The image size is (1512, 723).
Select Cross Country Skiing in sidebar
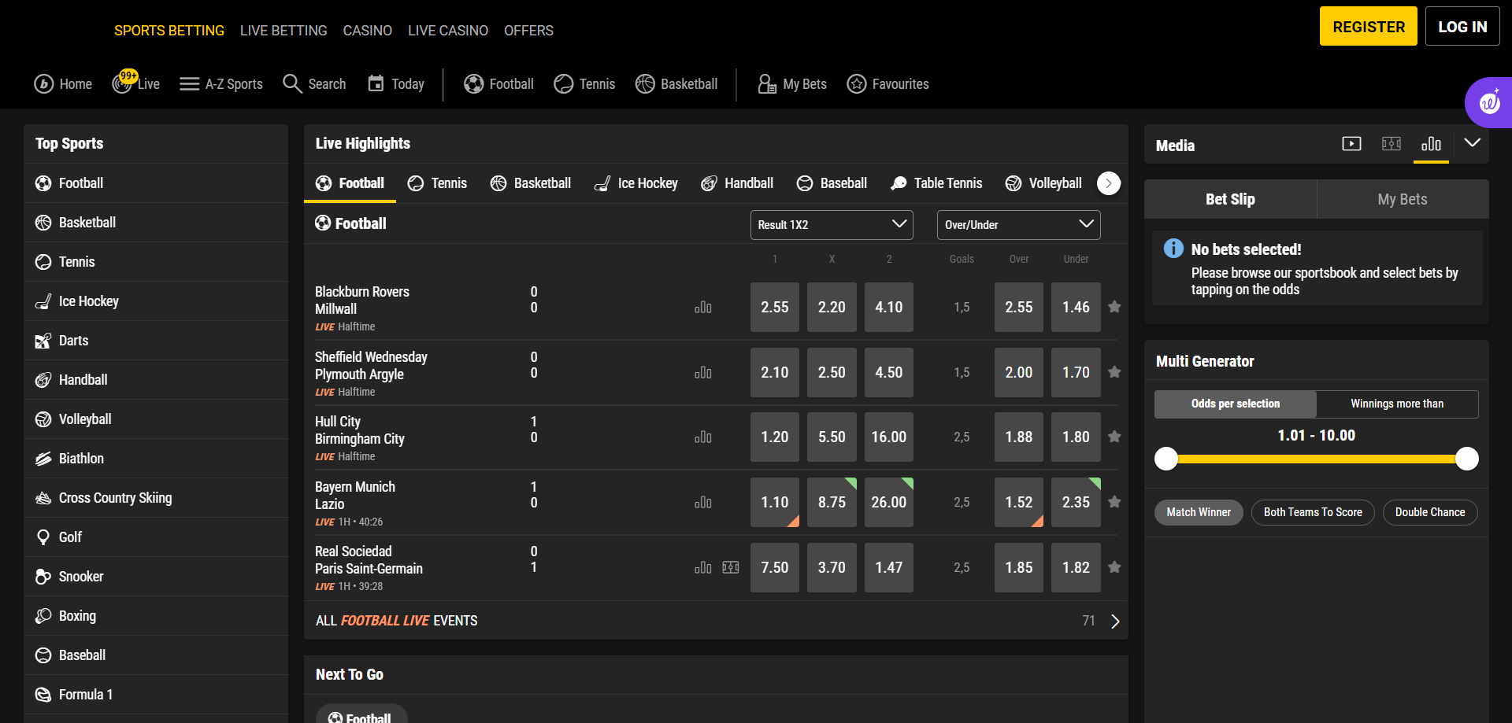(x=156, y=498)
